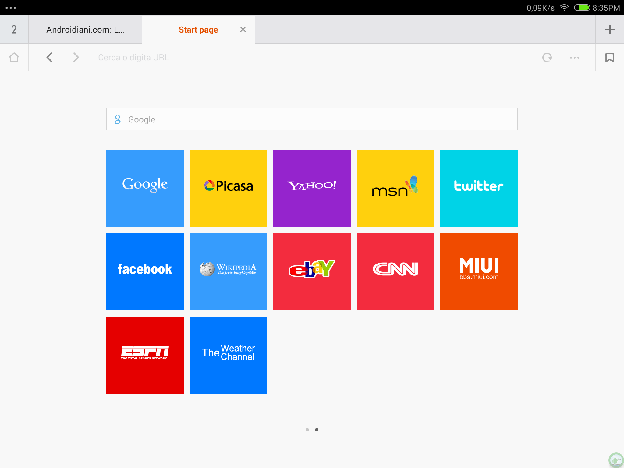Switch to first page indicator dot
624x468 pixels.
tap(307, 430)
